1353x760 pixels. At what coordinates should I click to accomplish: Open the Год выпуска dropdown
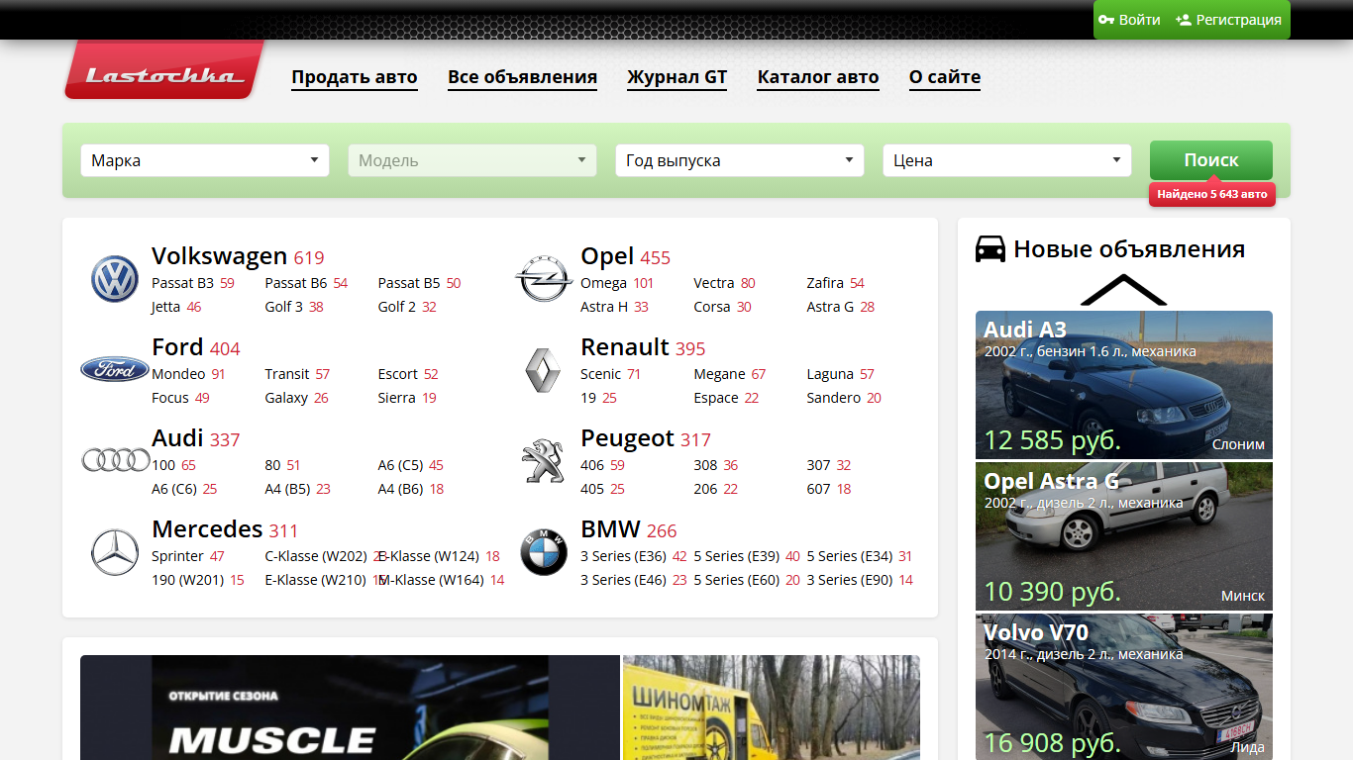click(x=740, y=160)
